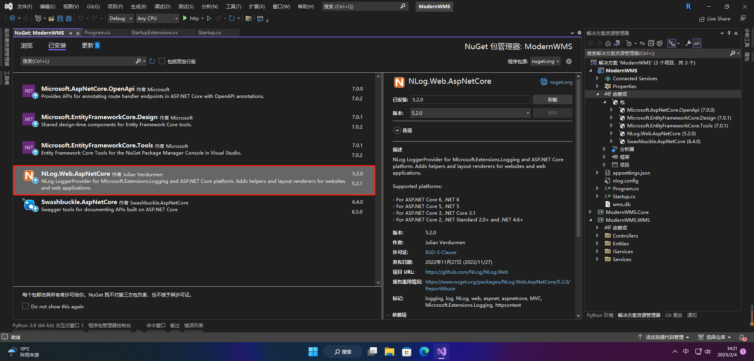The width and height of the screenshot is (754, 361).
Task: Click the Save icon in the toolbar
Action: (60, 18)
